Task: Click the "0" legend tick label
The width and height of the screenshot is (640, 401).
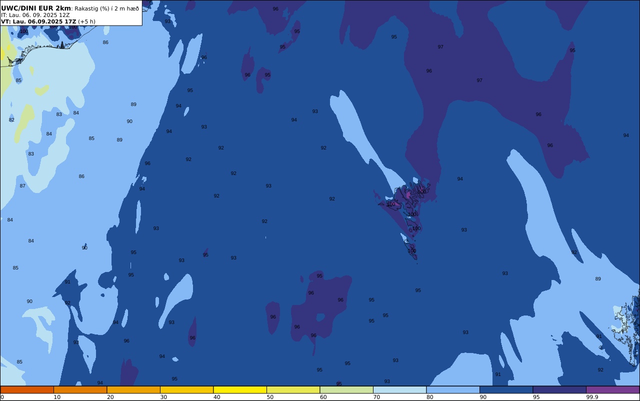Action: click(2, 397)
